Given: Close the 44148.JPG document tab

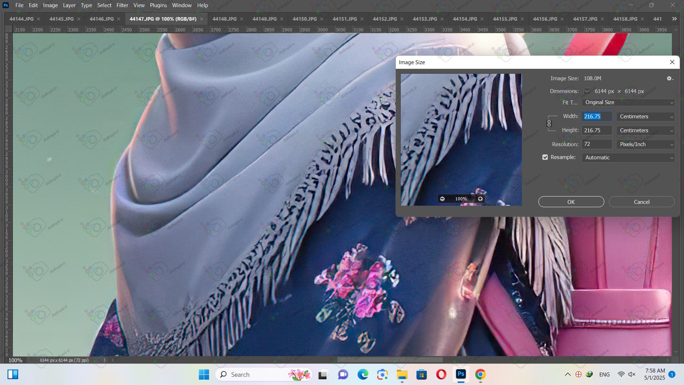Looking at the screenshot, I should click(242, 19).
